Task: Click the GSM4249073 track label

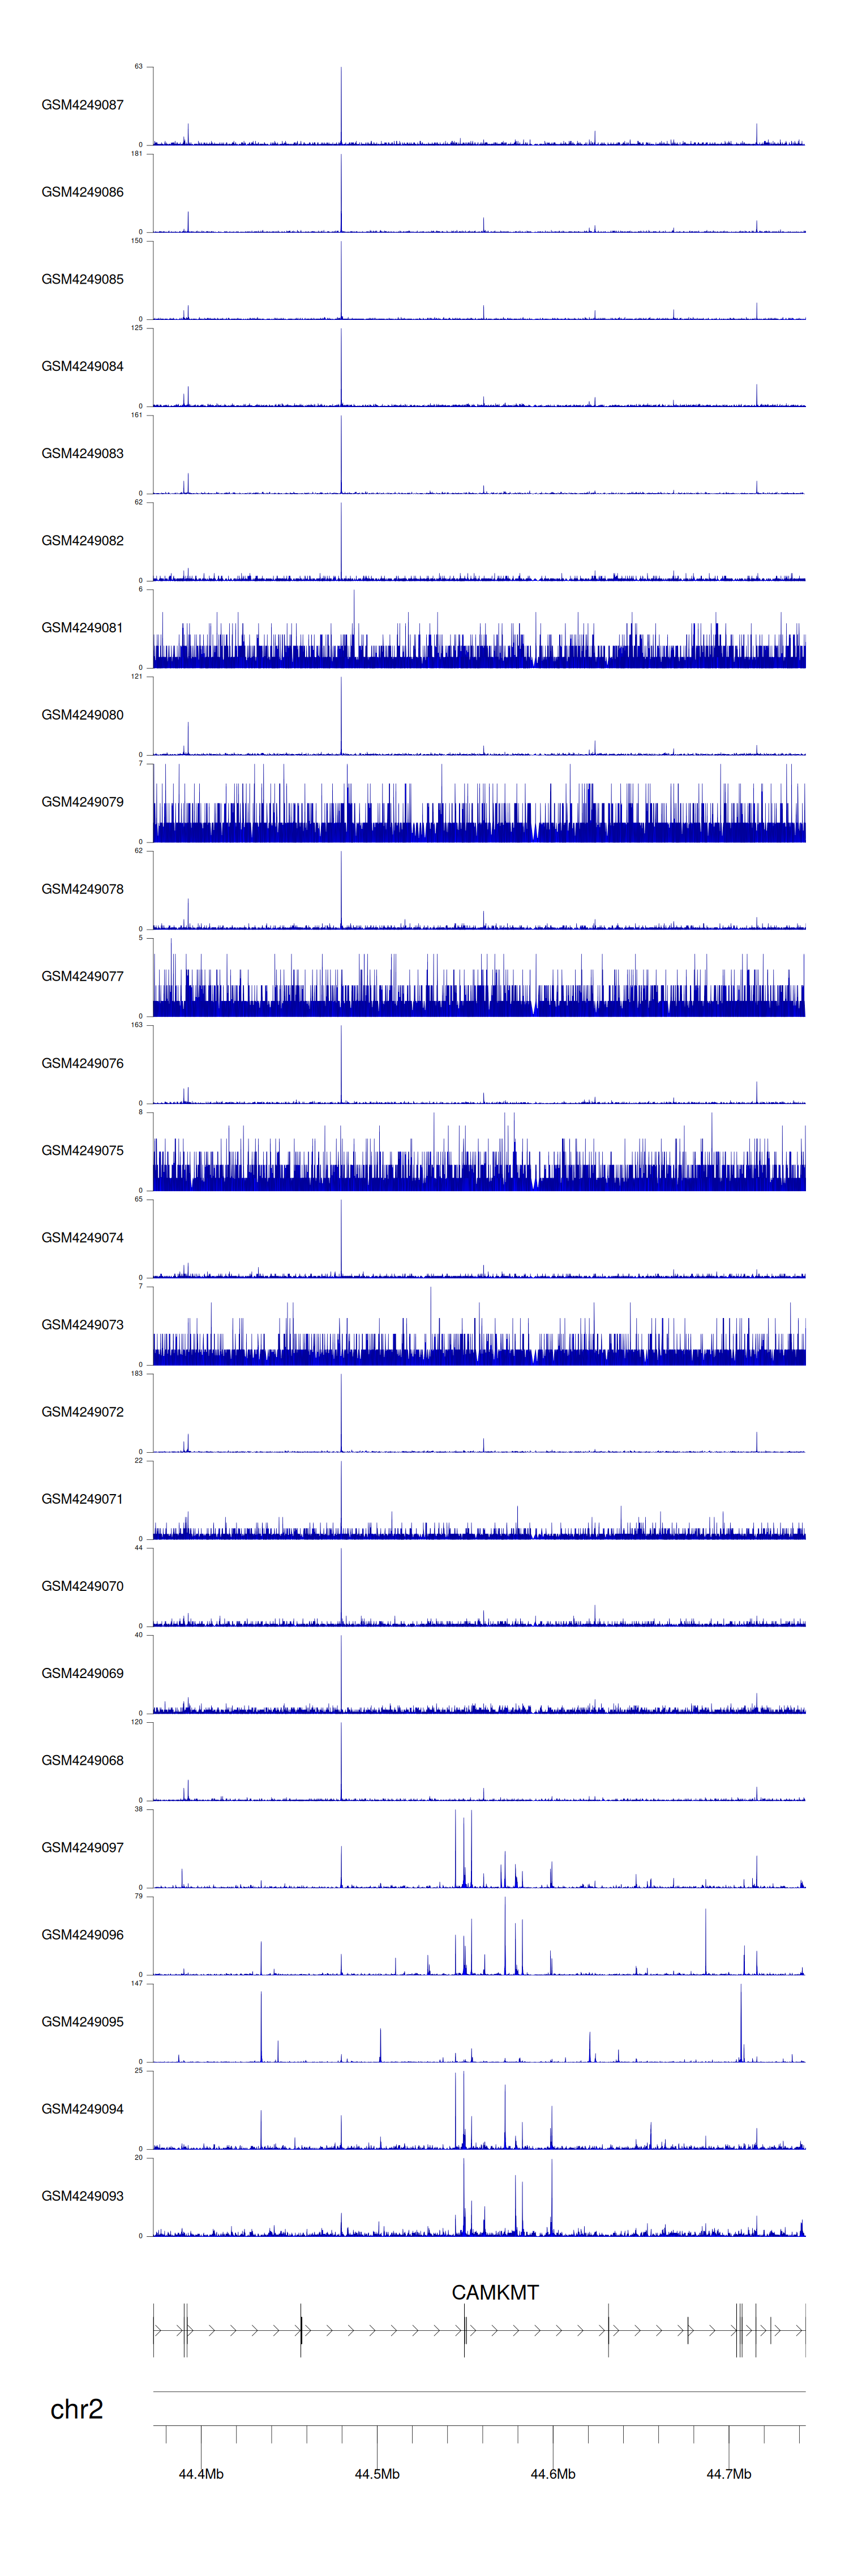Action: click(82, 1324)
